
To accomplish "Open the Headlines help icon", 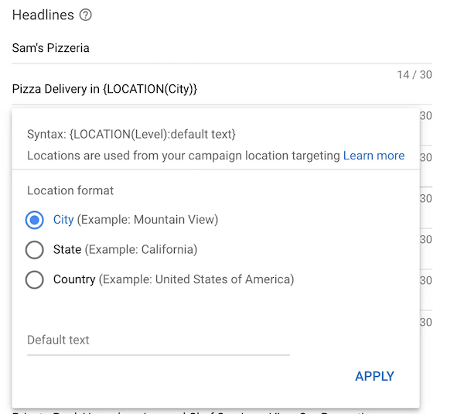I will pyautogui.click(x=86, y=15).
